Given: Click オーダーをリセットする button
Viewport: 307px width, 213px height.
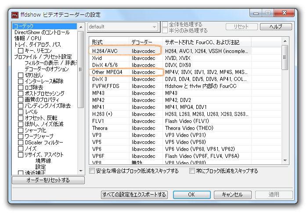Looking at the screenshot, I should coord(48,180).
